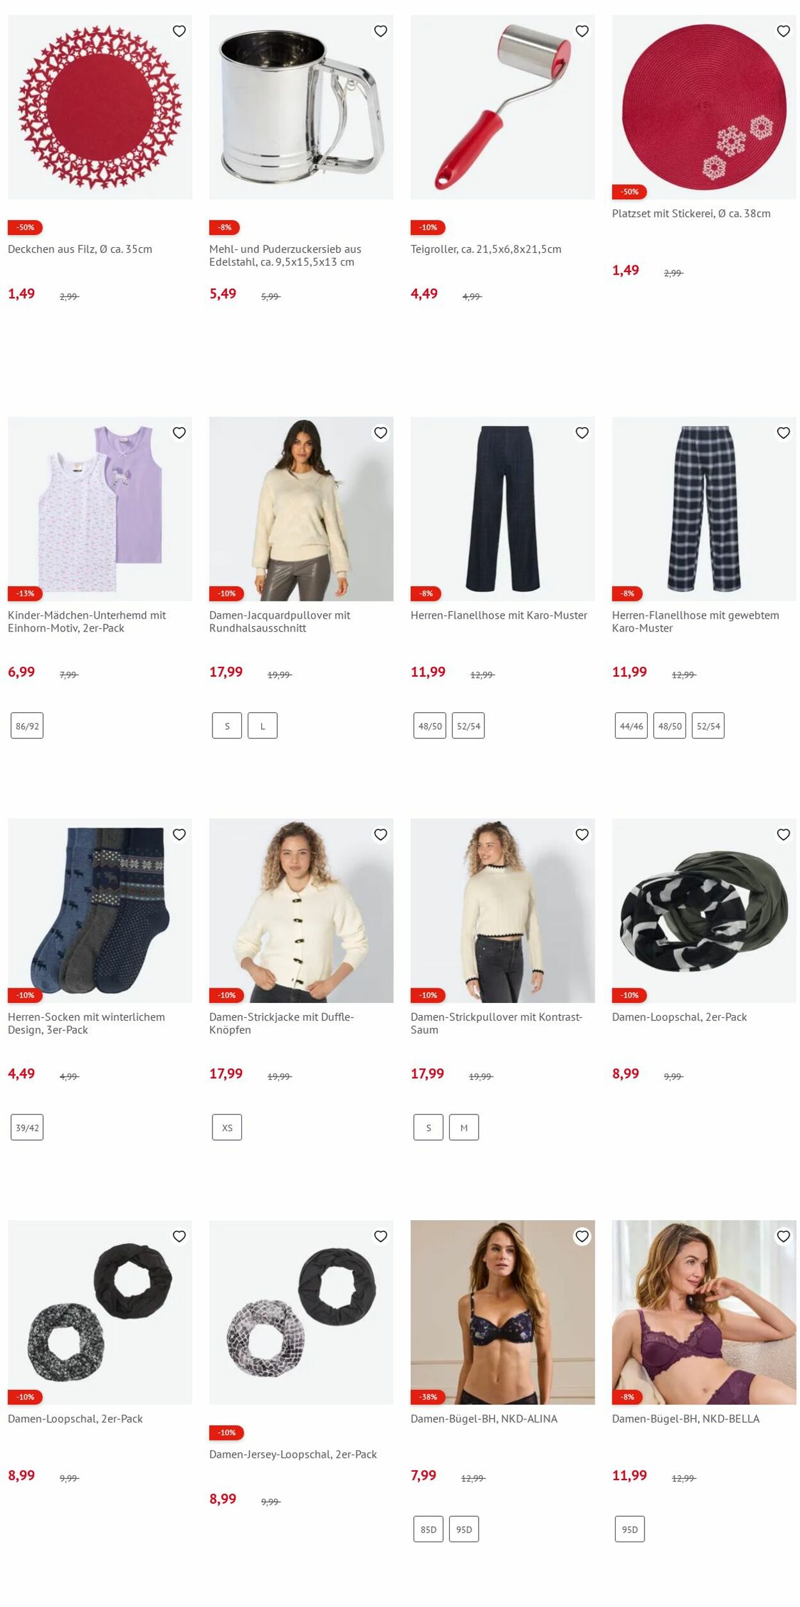
Task: Open Damen-Jersey-Loopschal, 2er-Pack product link
Action: click(293, 1454)
